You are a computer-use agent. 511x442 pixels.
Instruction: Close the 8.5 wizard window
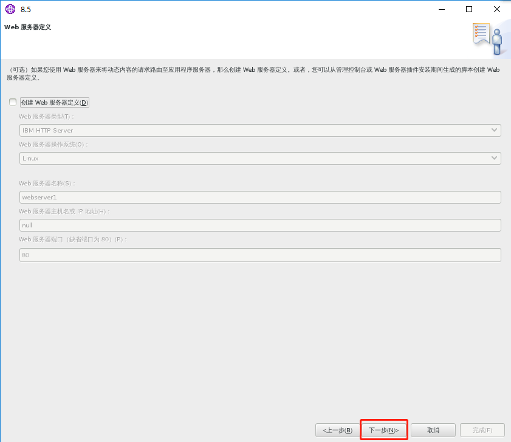tap(496, 9)
